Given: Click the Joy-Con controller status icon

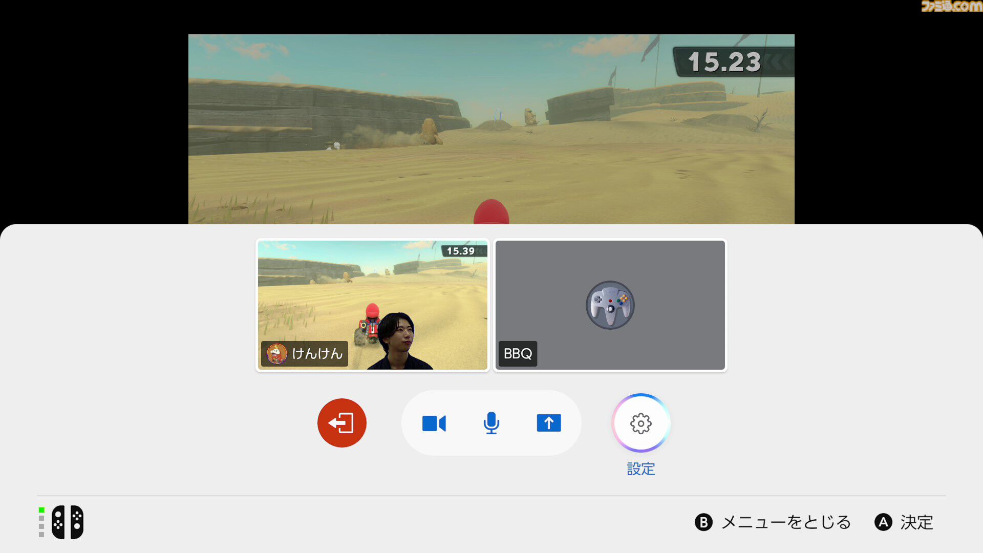Looking at the screenshot, I should (67, 522).
